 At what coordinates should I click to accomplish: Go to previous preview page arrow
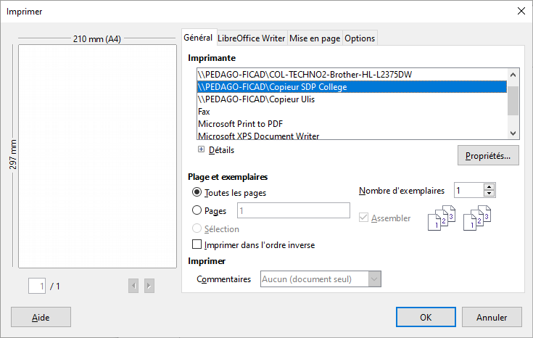[x=133, y=286]
